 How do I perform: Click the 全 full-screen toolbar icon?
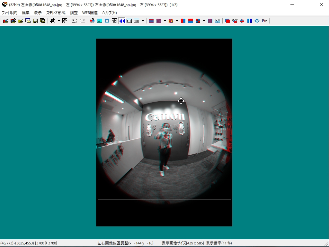coord(114,21)
